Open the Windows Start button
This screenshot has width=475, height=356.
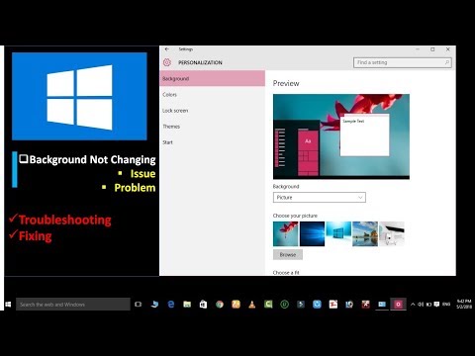click(x=8, y=305)
